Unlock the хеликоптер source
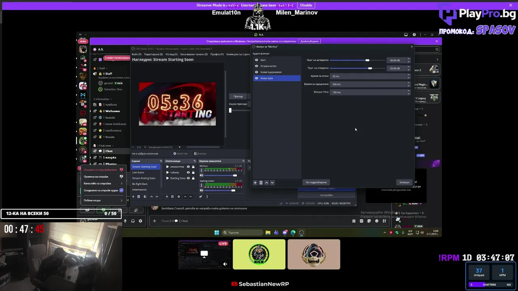The width and height of the screenshot is (518, 291). (193, 167)
